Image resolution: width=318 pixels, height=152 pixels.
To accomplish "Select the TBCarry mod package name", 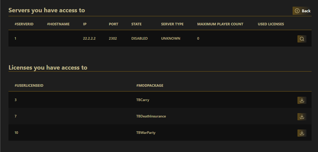I will coord(143,100).
